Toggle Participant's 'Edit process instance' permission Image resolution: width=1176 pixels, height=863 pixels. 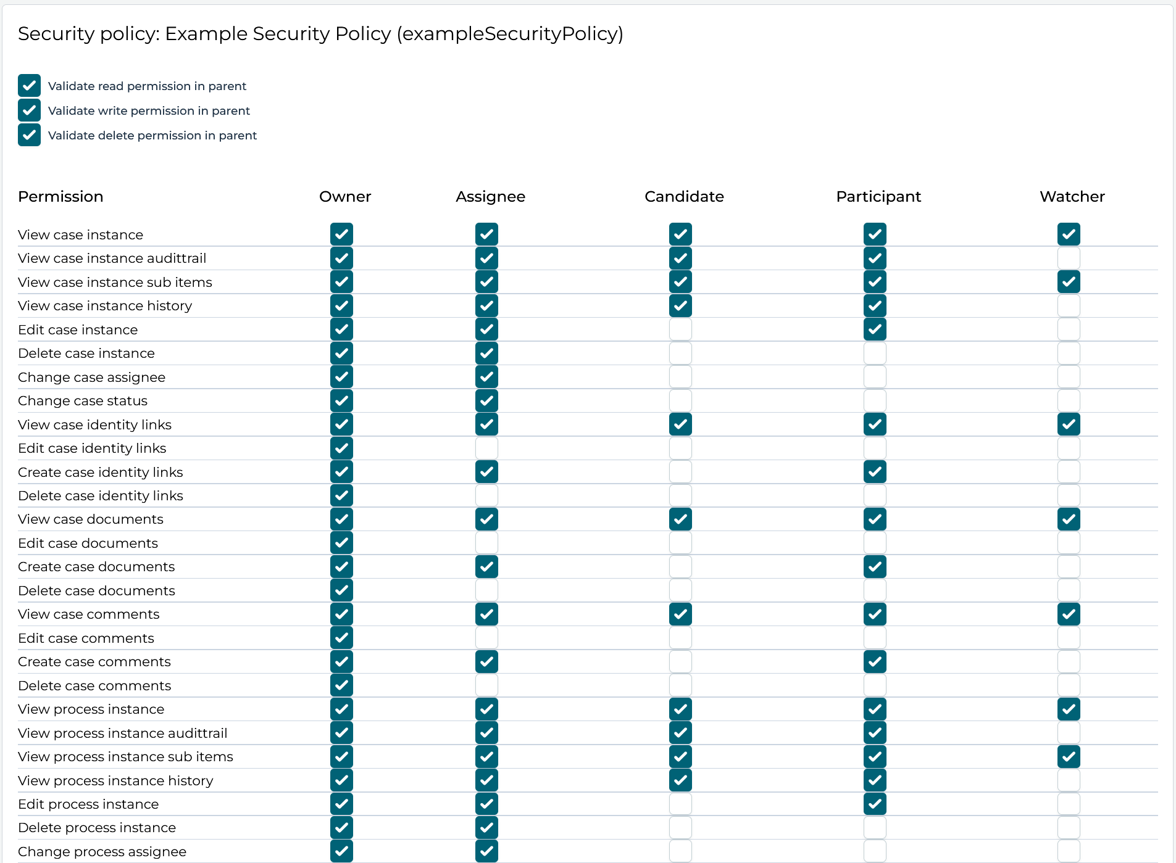875,804
